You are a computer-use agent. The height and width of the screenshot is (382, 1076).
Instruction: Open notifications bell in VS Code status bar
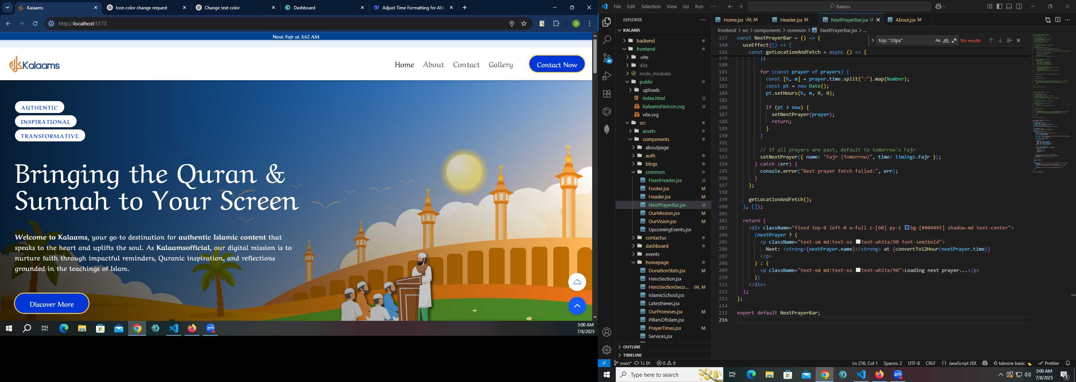pos(1068,363)
